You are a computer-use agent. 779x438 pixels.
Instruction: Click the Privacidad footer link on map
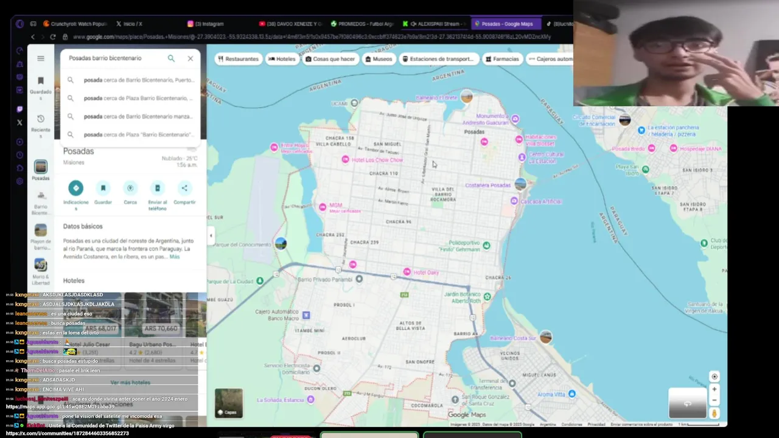[596, 424]
